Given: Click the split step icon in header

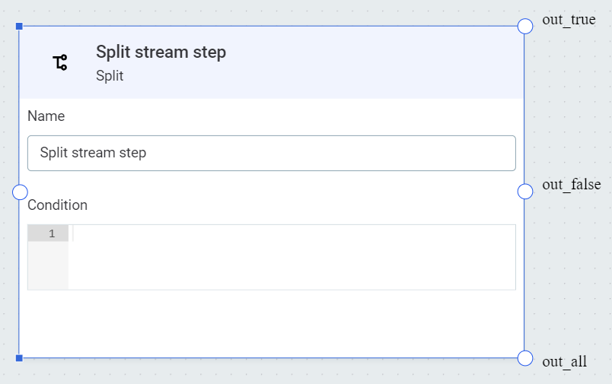Looking at the screenshot, I should [x=60, y=62].
